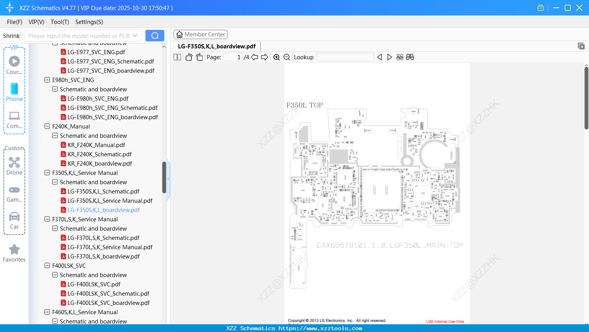Rotate the page clockwise
The height and width of the screenshot is (332, 589).
[199, 57]
